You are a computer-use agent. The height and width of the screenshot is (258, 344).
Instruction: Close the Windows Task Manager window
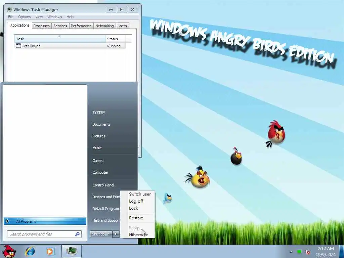133,10
